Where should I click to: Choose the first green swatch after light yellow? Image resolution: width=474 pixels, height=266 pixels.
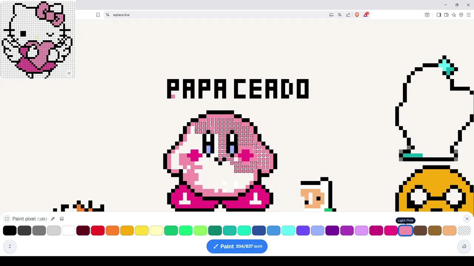pyautogui.click(x=171, y=231)
